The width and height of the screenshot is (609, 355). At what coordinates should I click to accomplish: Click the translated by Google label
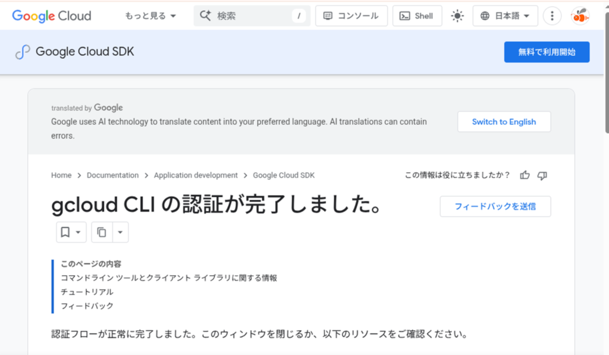click(87, 108)
